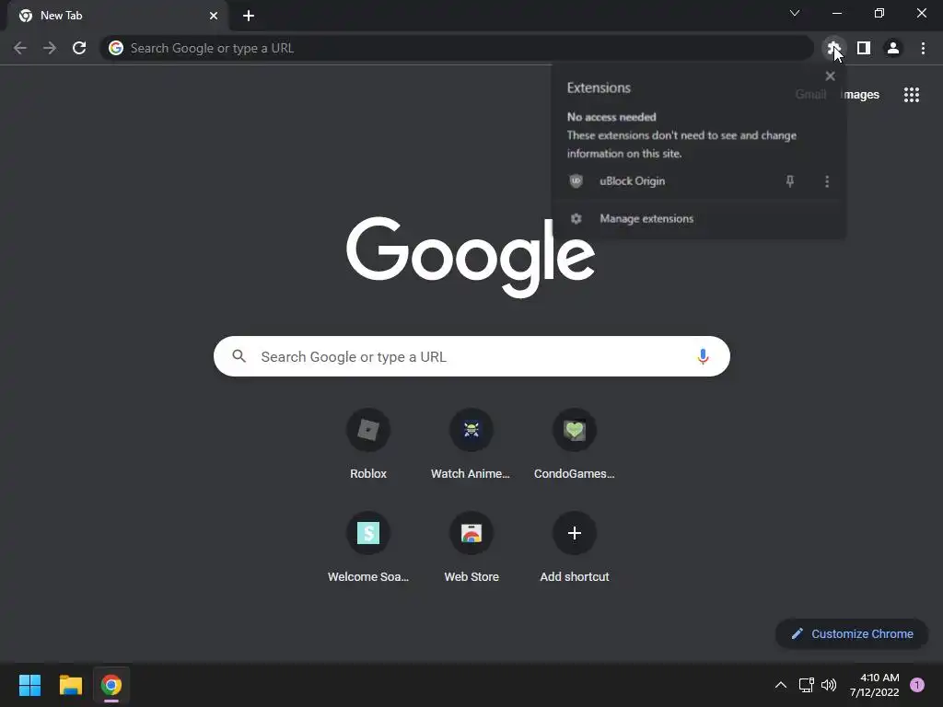Click the Google search box
This screenshot has height=707, width=943.
click(x=471, y=356)
